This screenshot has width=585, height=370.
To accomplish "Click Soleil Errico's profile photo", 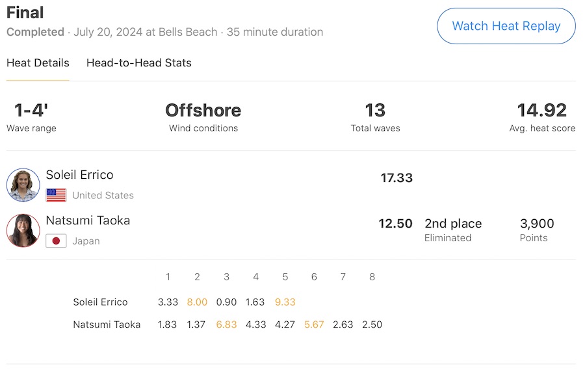I will 23,185.
